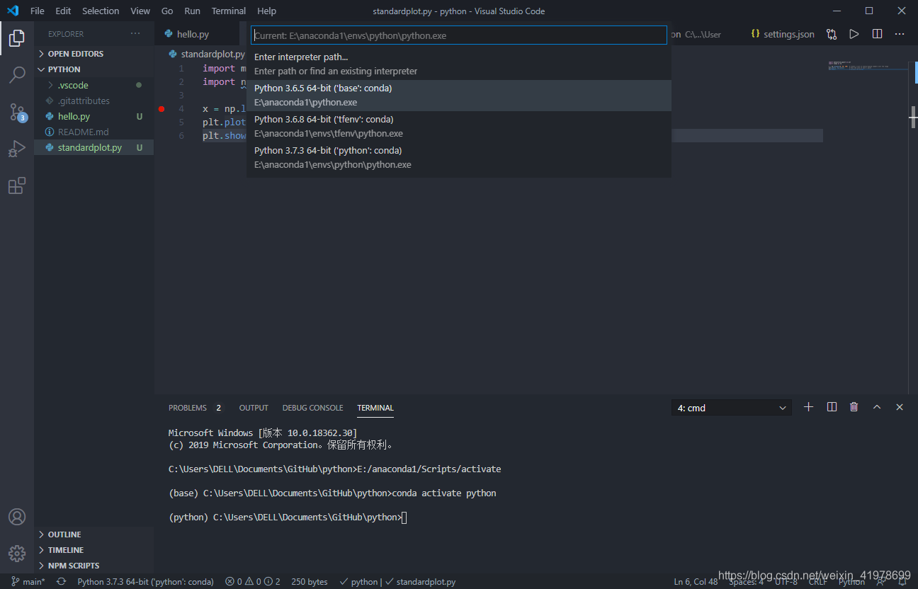Click the VS Code logo icon

(12, 11)
